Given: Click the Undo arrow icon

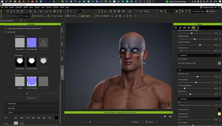Looking at the screenshot, I should coord(71,11).
